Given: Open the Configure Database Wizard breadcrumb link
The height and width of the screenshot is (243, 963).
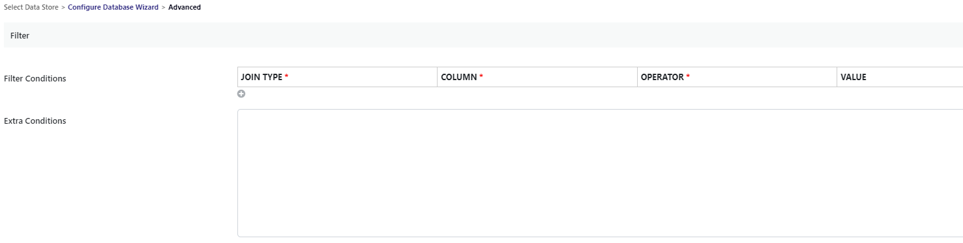Looking at the screenshot, I should click(x=113, y=8).
